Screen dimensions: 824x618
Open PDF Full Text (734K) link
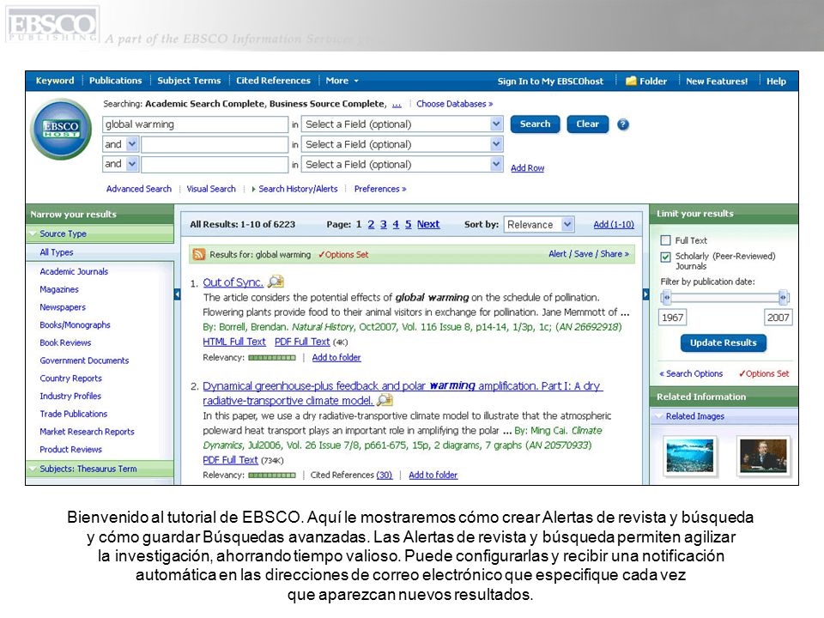[x=230, y=460]
